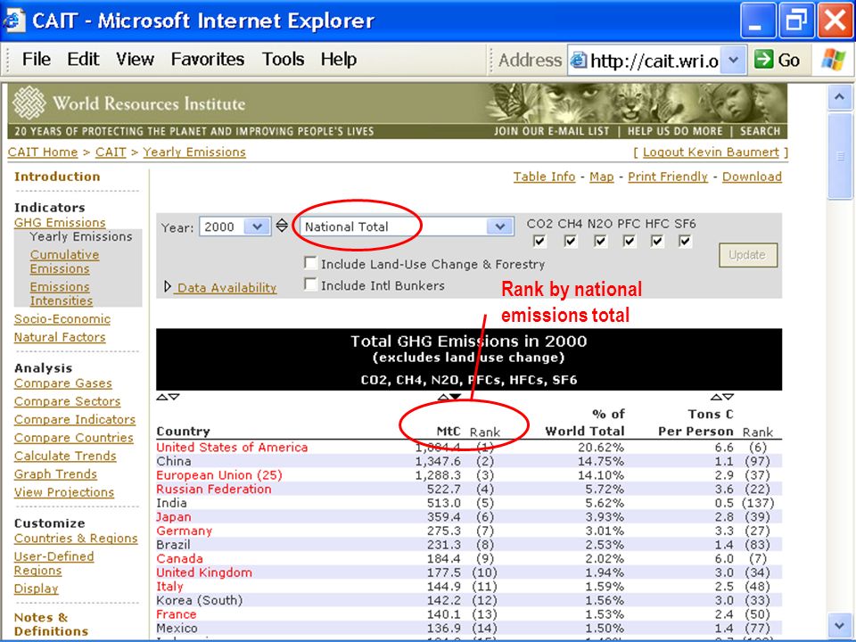Open the Year 2000 dropdown
The image size is (856, 642).
[x=257, y=226]
